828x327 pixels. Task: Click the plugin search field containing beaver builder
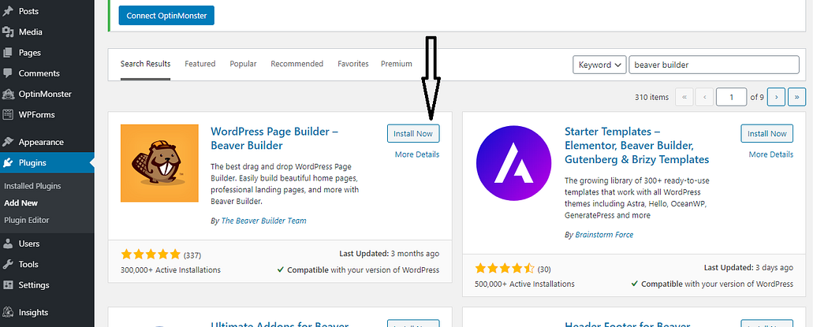pyautogui.click(x=714, y=65)
